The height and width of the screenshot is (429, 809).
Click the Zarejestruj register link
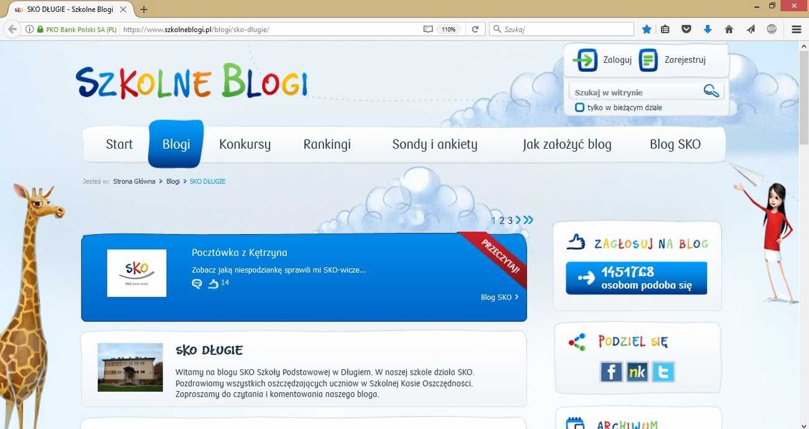685,60
